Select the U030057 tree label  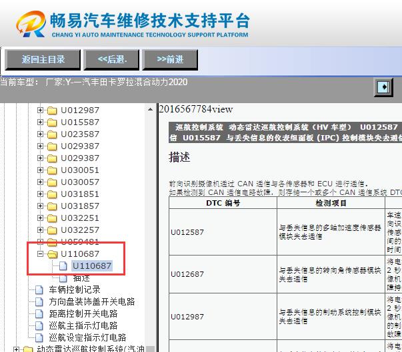[80, 182]
